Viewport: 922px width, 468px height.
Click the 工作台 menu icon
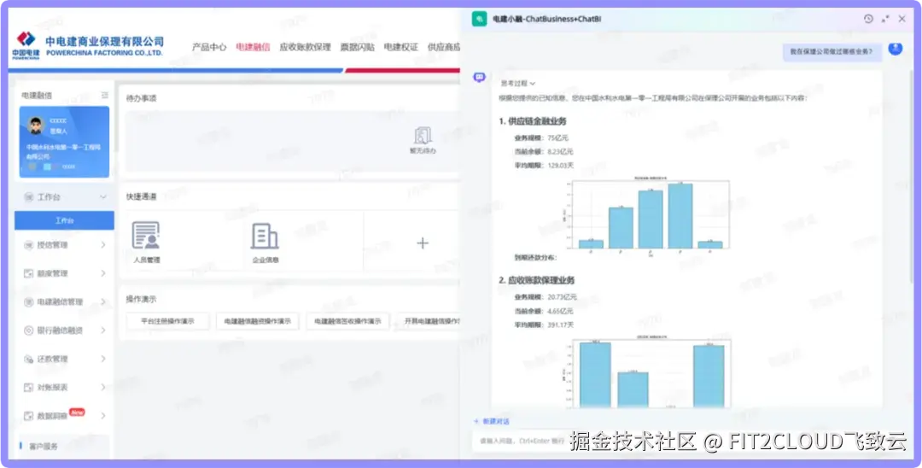(28, 197)
